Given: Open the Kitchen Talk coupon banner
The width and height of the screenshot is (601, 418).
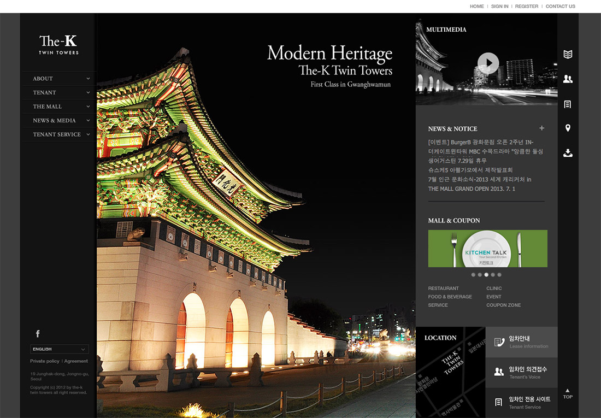Looking at the screenshot, I should (487, 249).
